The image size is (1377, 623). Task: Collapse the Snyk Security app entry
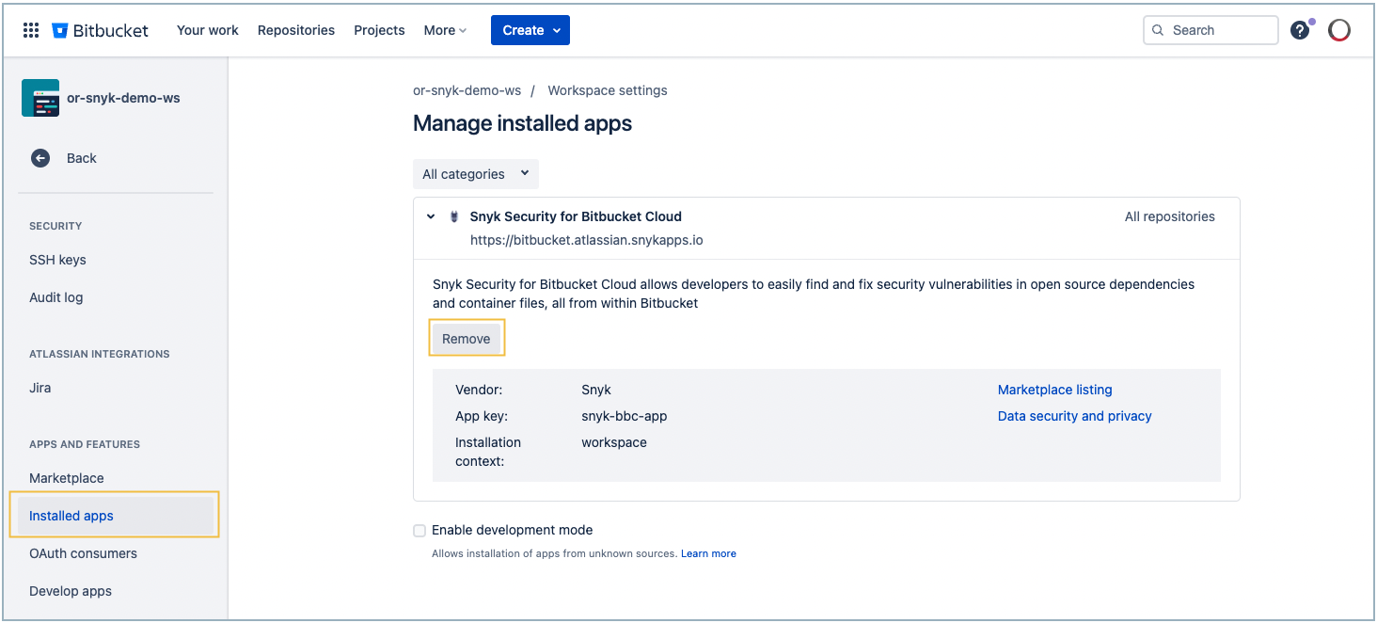point(431,216)
